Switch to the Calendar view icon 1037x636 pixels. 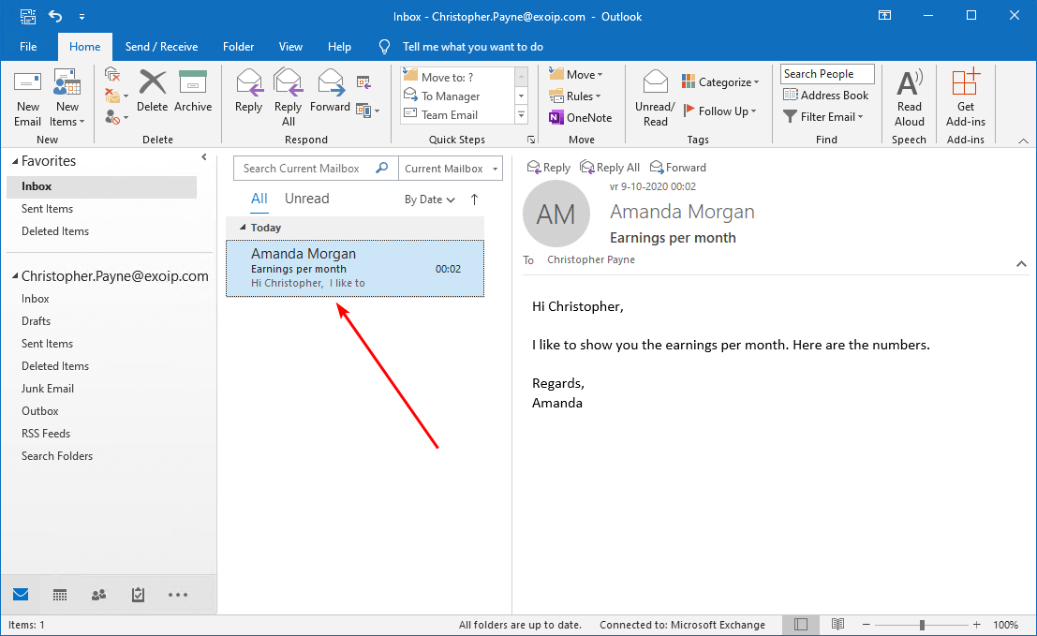(x=59, y=594)
